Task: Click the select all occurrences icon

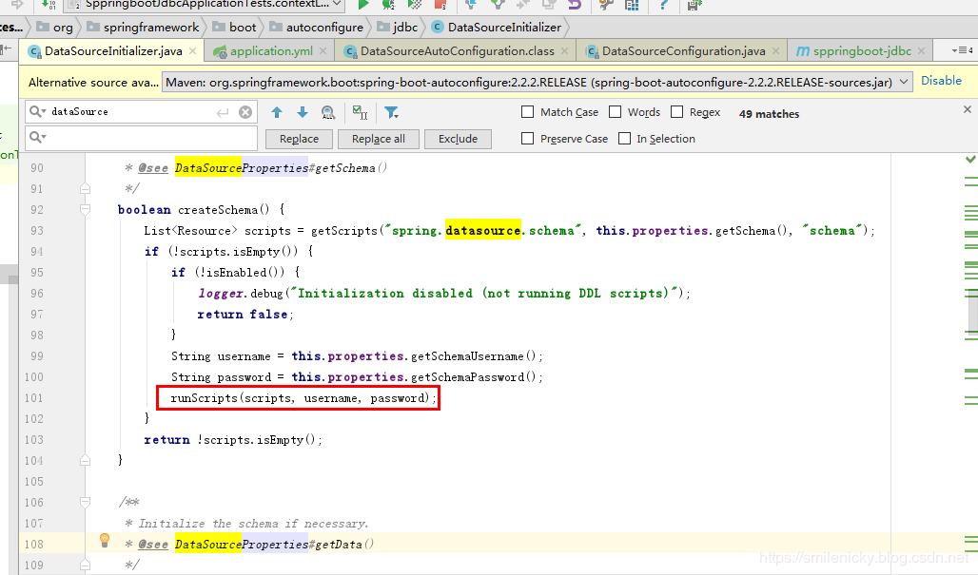Action: point(360,112)
